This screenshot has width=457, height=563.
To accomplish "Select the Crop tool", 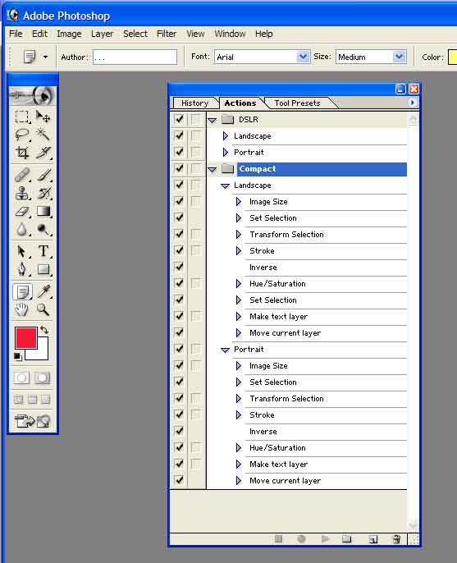I will (22, 153).
